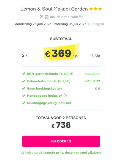
Task: Select the incl. vlucht + transfer text
Action: click(x=66, y=17)
